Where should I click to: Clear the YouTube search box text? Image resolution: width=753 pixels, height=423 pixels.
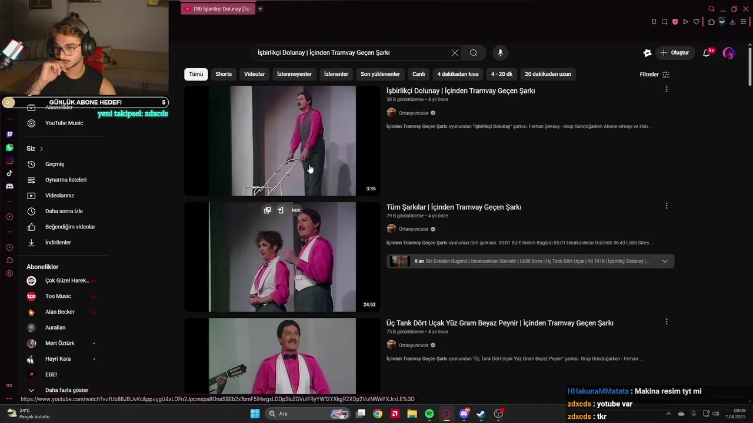(x=455, y=53)
